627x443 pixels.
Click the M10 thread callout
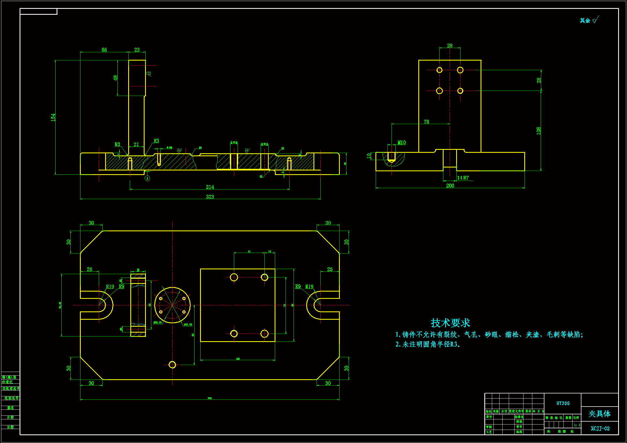[401, 143]
